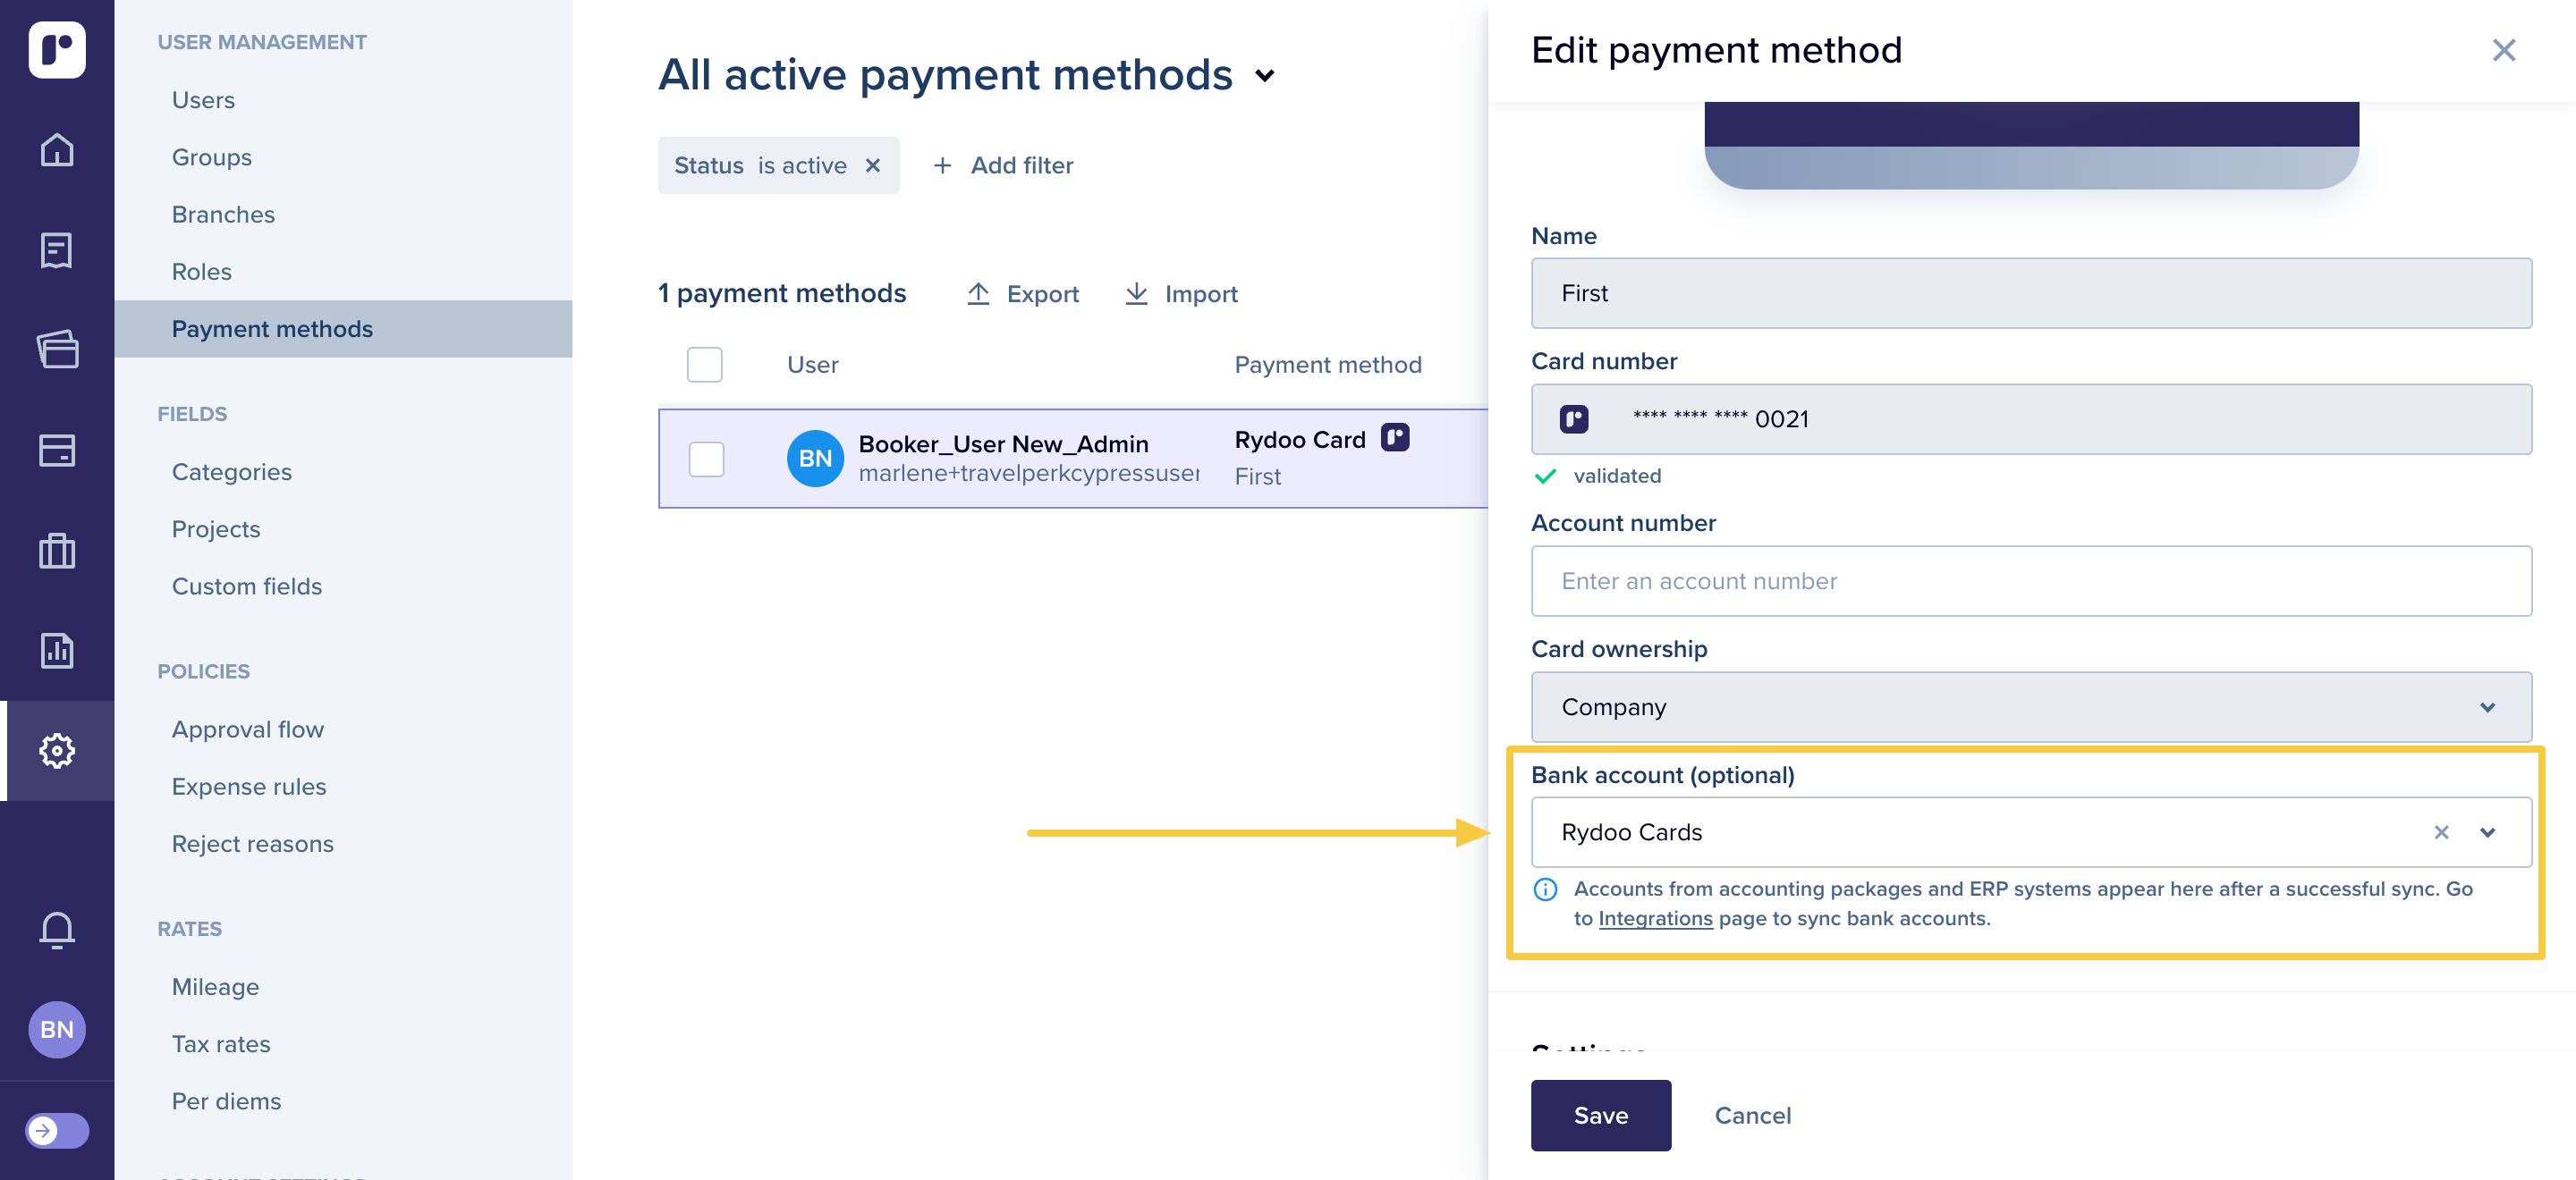Open the settings gear icon

pyautogui.click(x=57, y=750)
